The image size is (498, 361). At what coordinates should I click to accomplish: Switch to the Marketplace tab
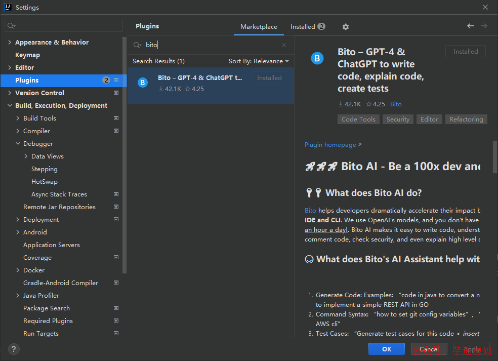(259, 27)
